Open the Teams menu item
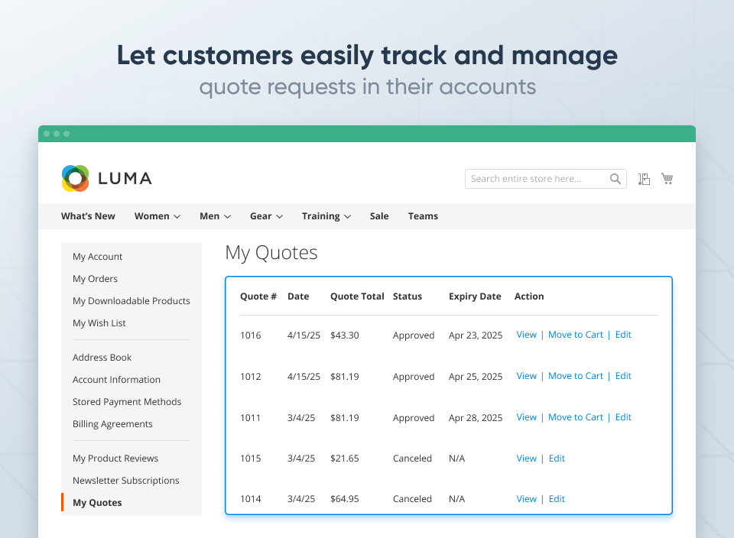 (423, 216)
